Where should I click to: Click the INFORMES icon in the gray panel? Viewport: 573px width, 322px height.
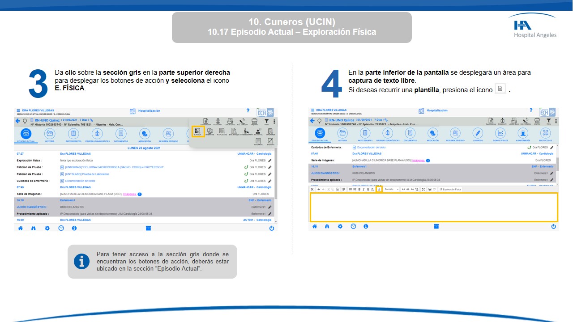(x=270, y=131)
